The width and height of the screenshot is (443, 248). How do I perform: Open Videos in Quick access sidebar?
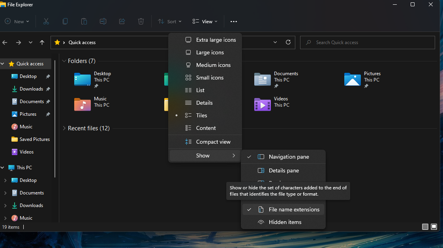23,152
